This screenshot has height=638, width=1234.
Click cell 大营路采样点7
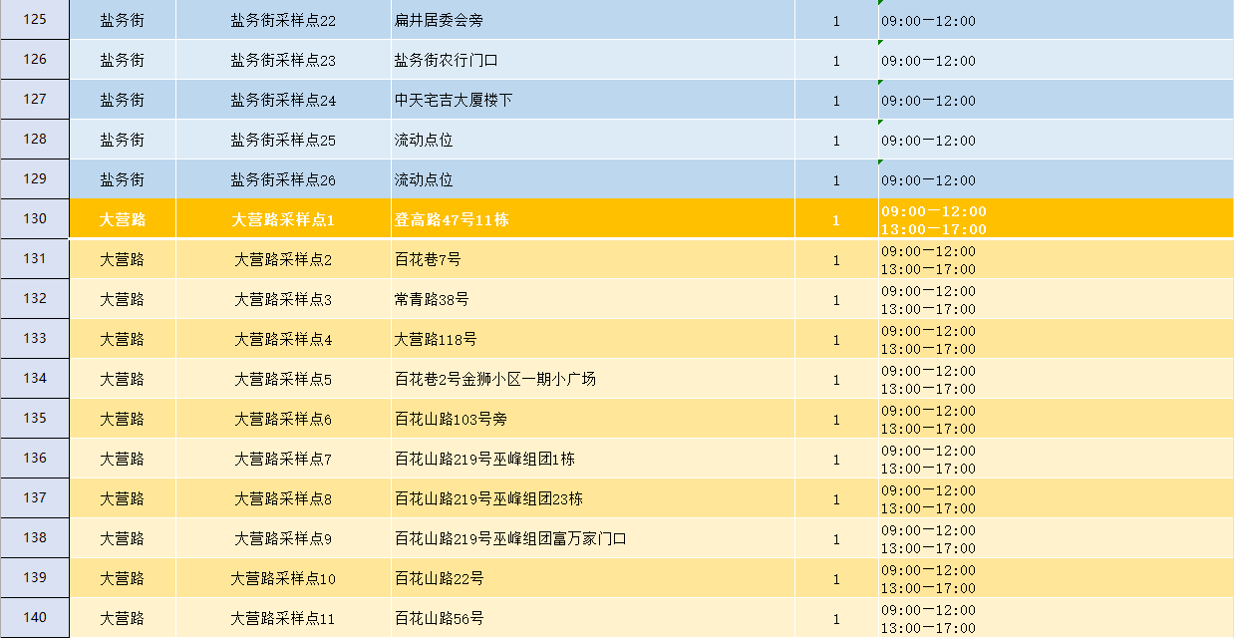point(283,460)
